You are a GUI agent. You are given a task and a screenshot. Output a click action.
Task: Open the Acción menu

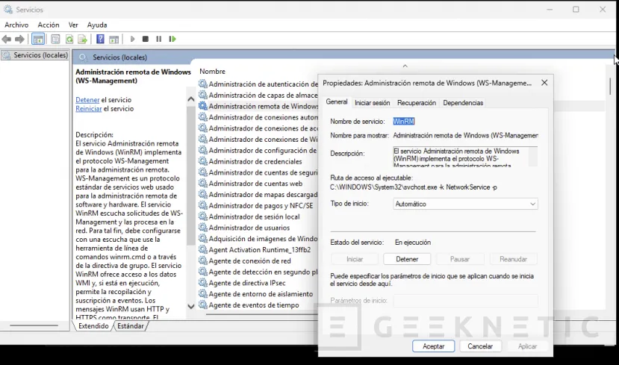pyautogui.click(x=49, y=25)
